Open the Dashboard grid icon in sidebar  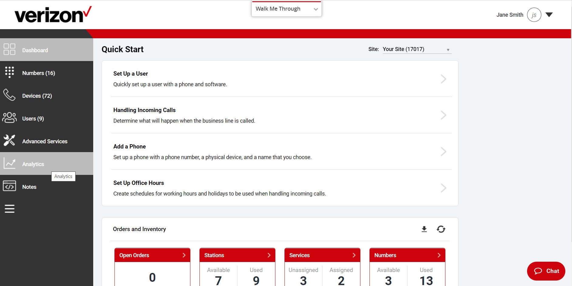coord(9,49)
